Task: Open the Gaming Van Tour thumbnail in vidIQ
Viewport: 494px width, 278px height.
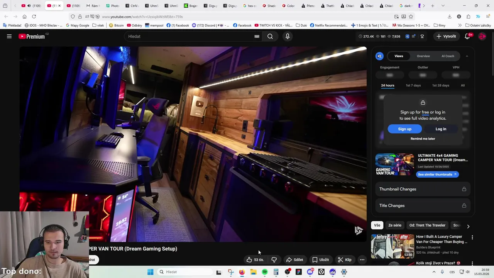Action: click(394, 165)
